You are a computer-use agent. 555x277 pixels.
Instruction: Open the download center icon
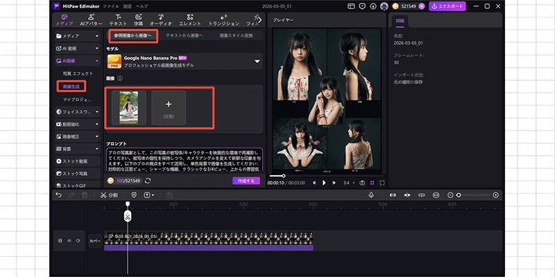(373, 6)
